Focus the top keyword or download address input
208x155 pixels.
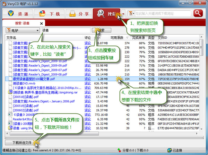pos(163,13)
